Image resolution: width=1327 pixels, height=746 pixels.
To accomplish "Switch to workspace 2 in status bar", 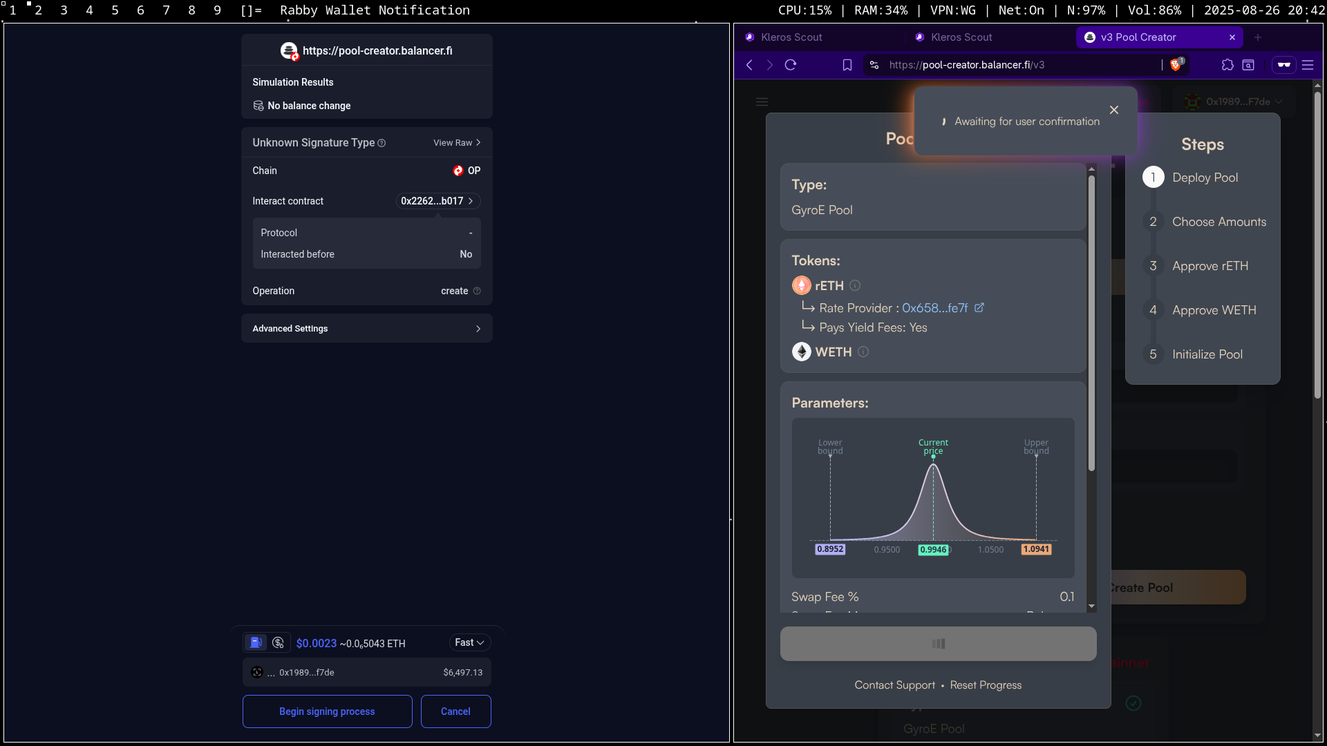I will pyautogui.click(x=38, y=10).
